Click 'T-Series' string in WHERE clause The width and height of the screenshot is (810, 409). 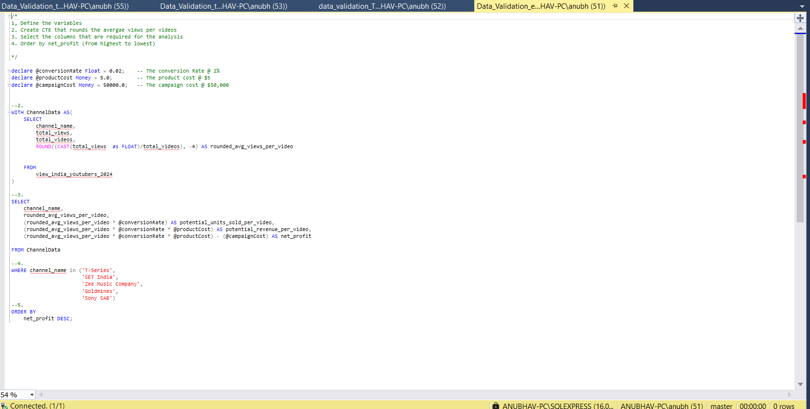(97, 271)
